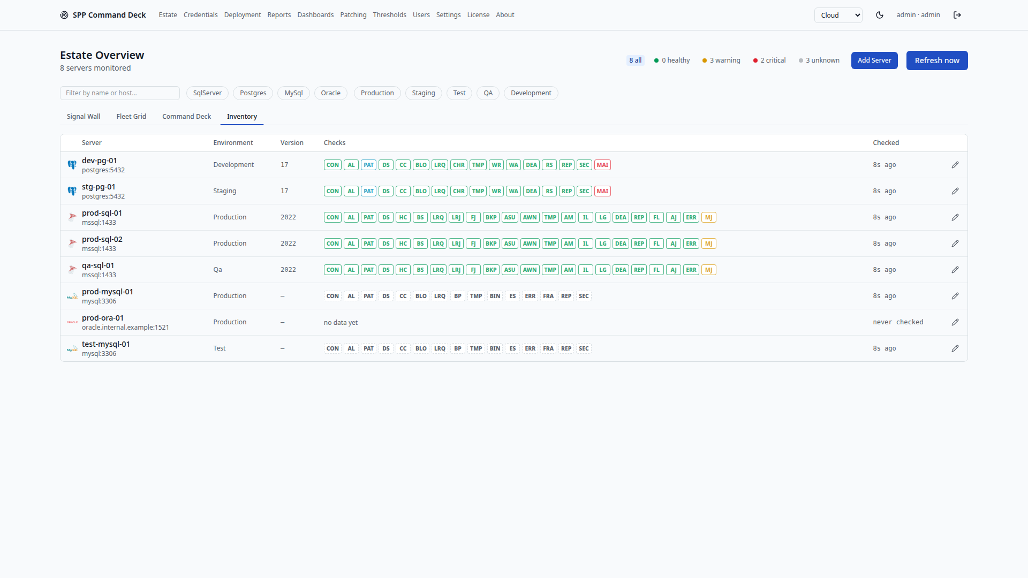The image size is (1028, 578).
Task: Click the admin · admin user label
Action: 918,15
